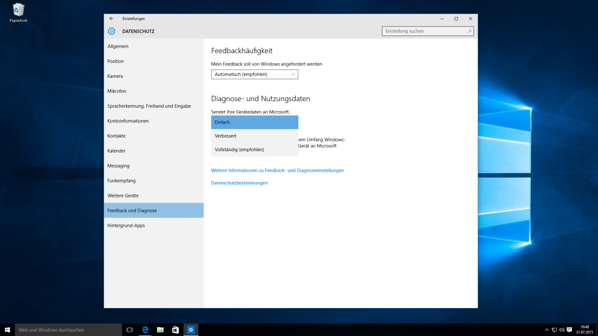The height and width of the screenshot is (336, 598).
Task: Close the Einstellungen window
Action: point(470,19)
